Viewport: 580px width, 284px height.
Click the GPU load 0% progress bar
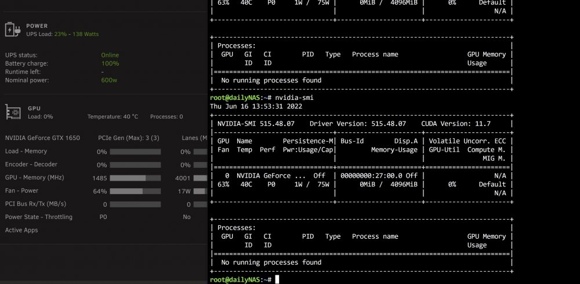pyautogui.click(x=135, y=152)
